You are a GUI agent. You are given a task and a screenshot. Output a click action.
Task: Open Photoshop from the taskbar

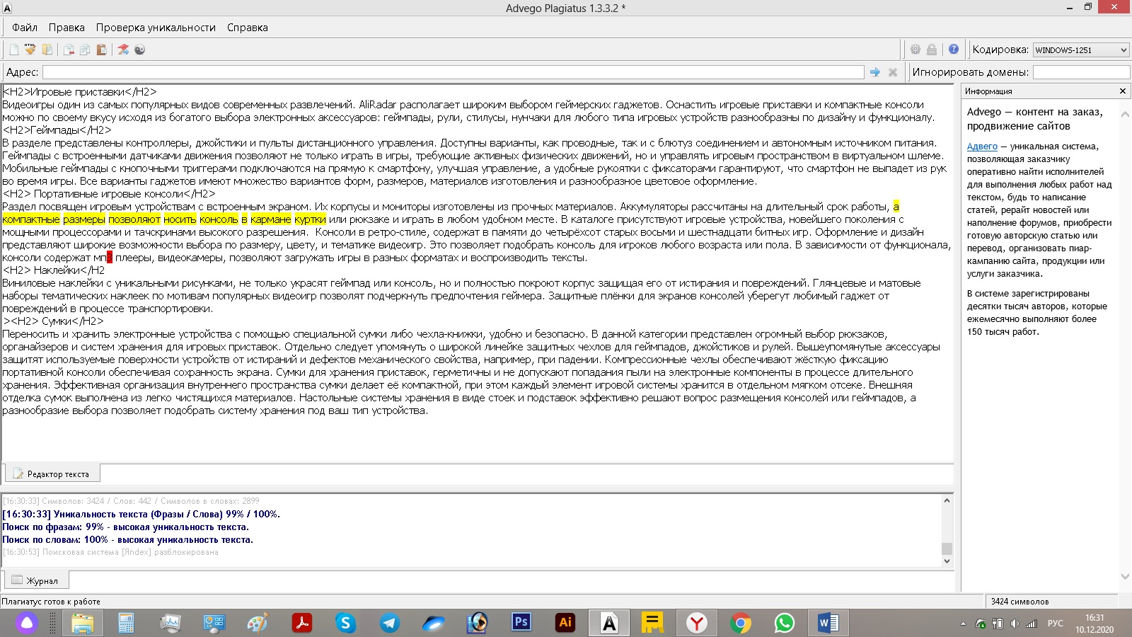click(x=521, y=622)
